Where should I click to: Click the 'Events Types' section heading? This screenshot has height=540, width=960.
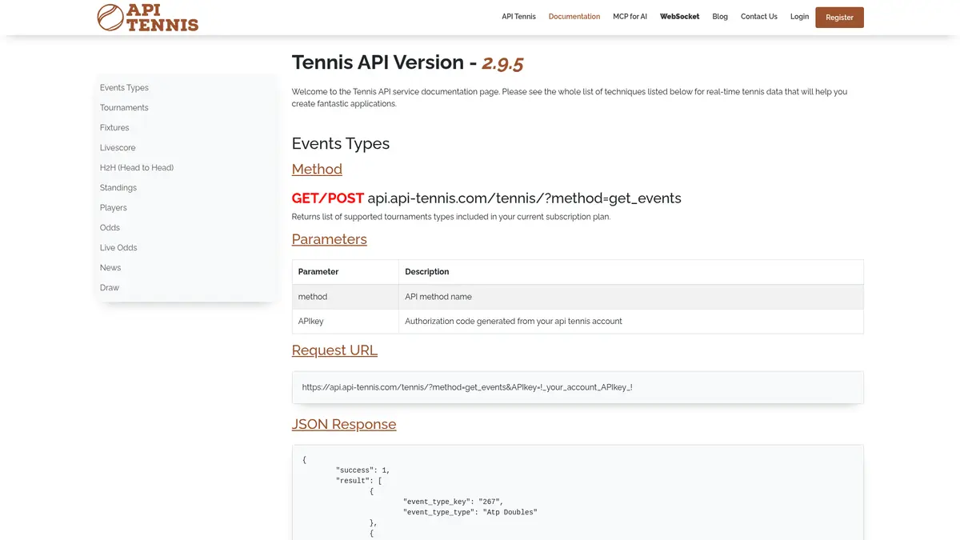click(341, 144)
